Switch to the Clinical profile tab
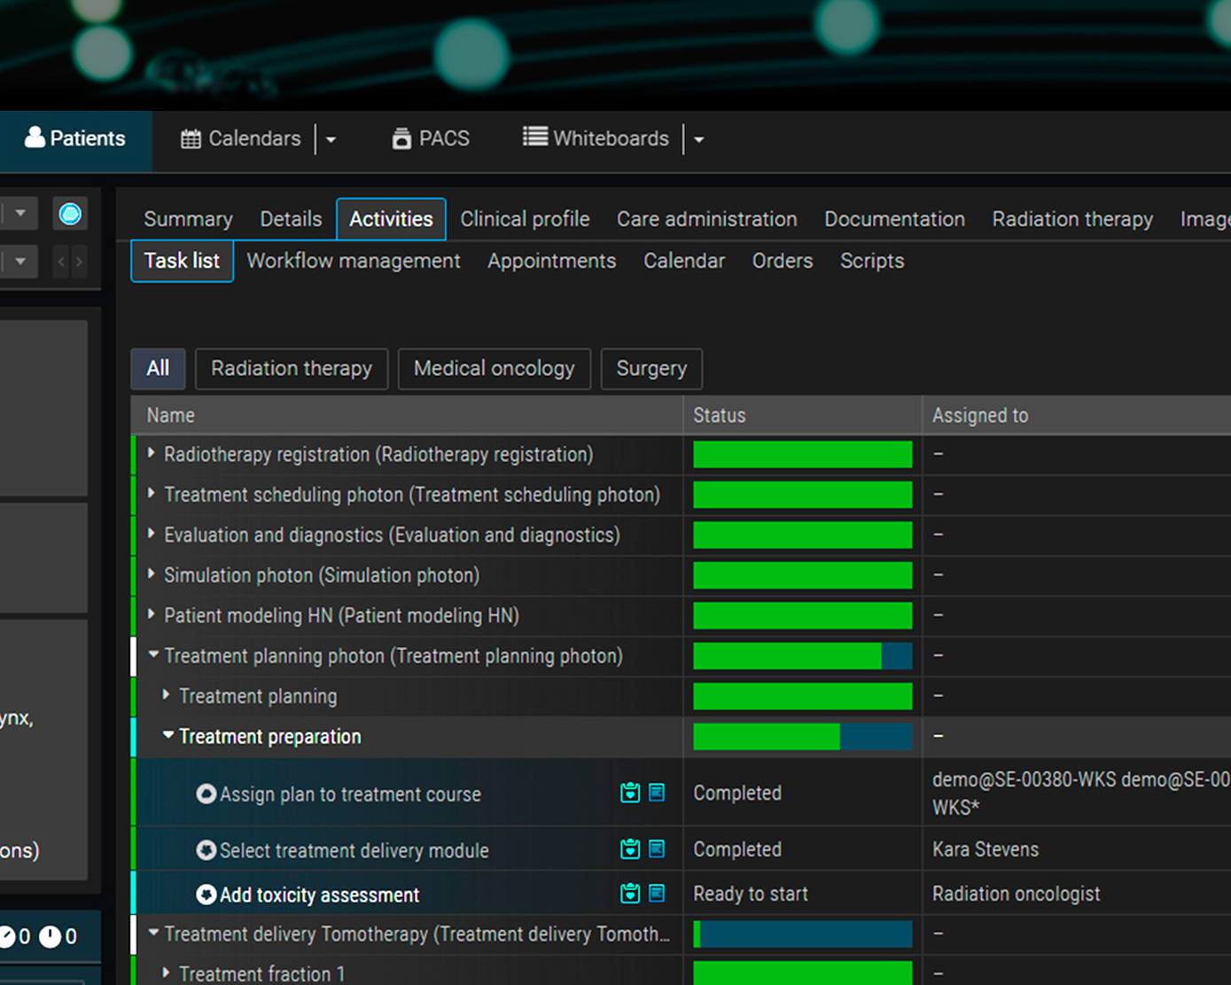The height and width of the screenshot is (985, 1231). click(x=525, y=219)
